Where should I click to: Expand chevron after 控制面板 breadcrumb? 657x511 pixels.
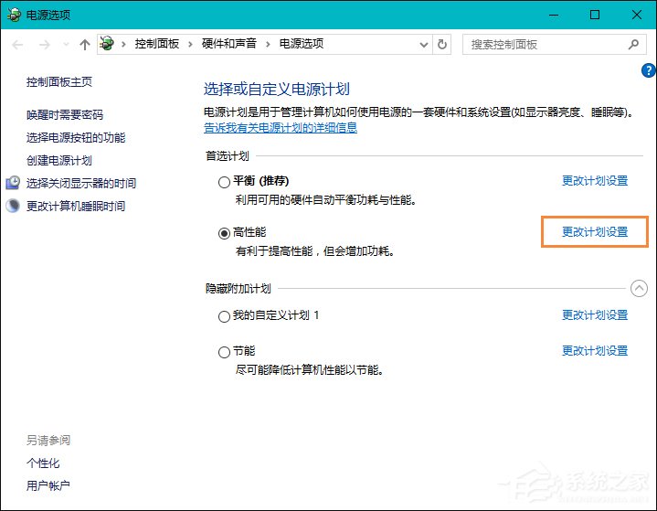coord(190,45)
